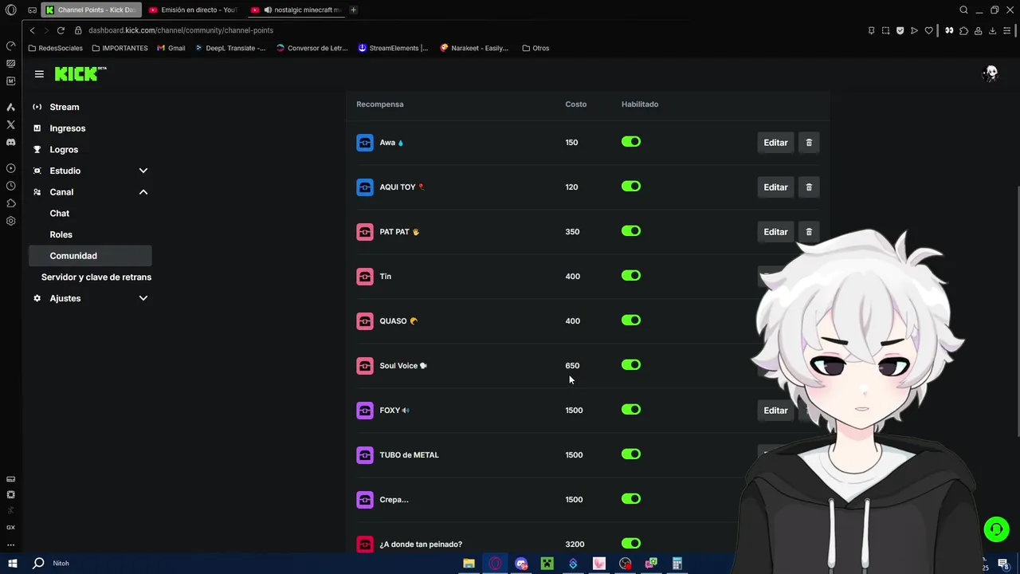Disable the QUASO reward toggle
The image size is (1020, 574).
(x=631, y=320)
